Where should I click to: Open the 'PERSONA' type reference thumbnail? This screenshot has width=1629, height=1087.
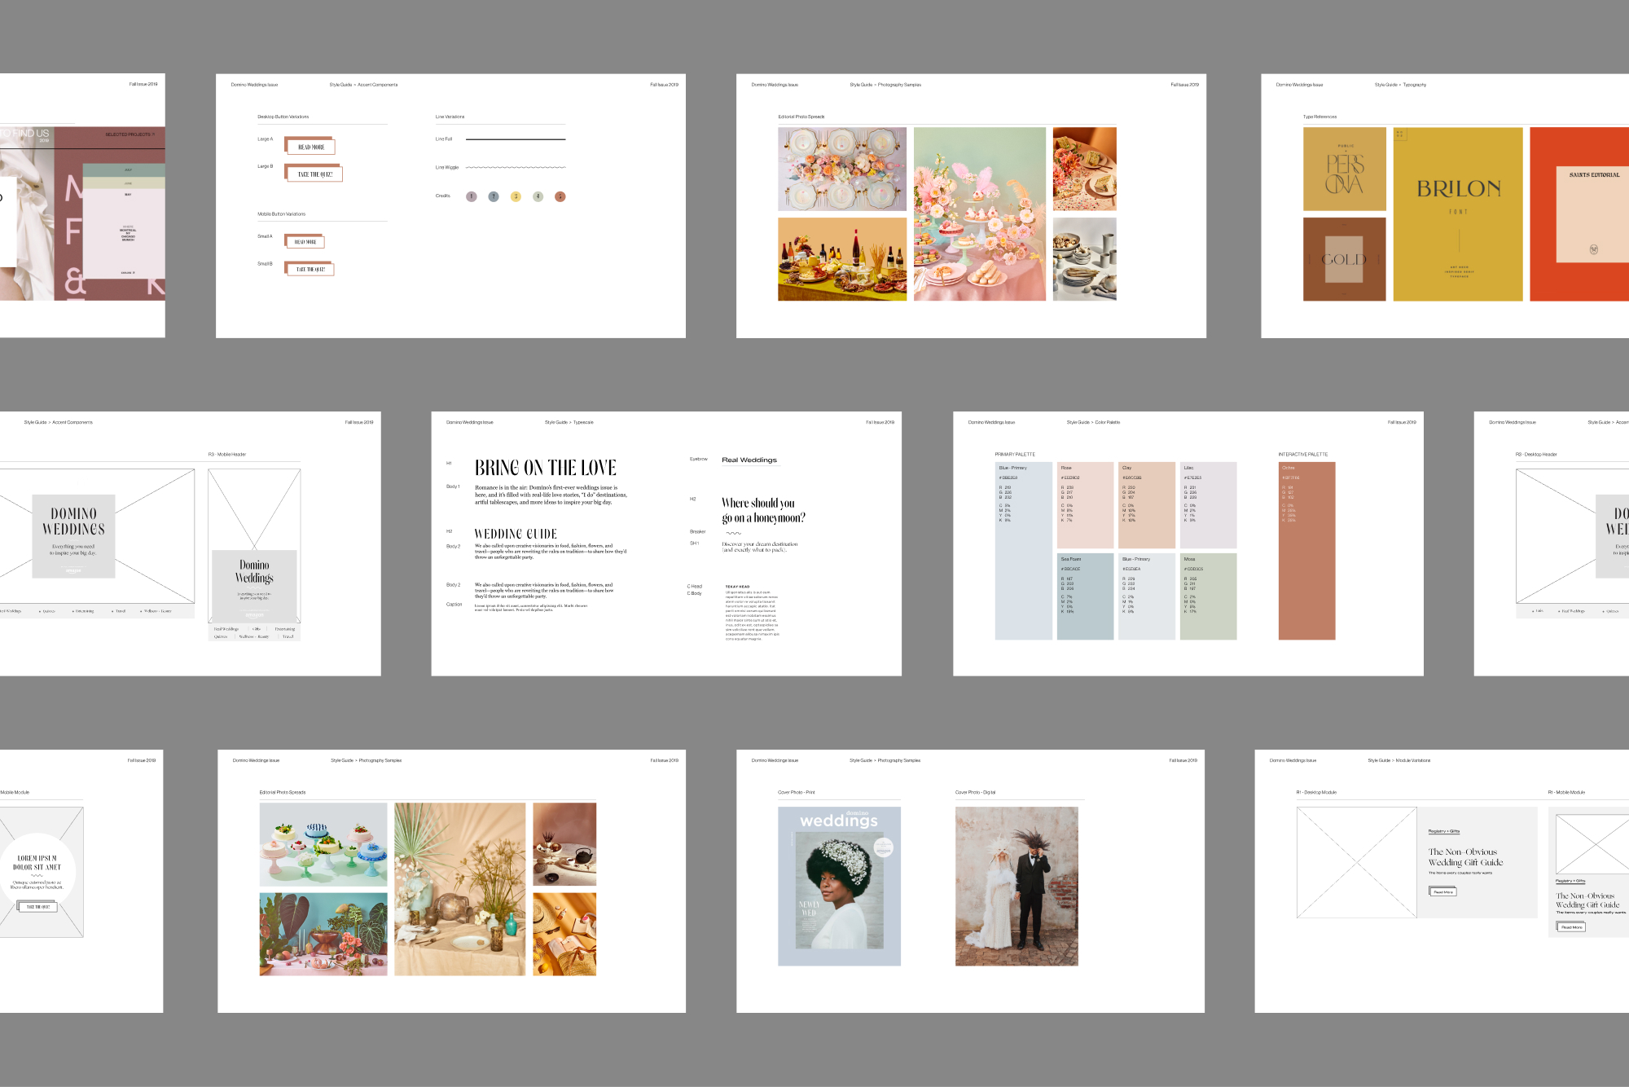click(x=1344, y=169)
